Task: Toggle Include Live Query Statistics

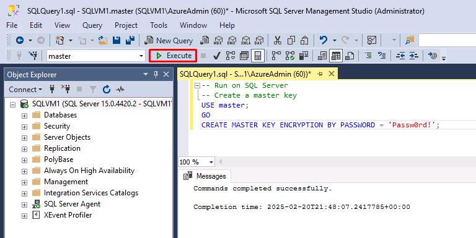Action: point(290,56)
